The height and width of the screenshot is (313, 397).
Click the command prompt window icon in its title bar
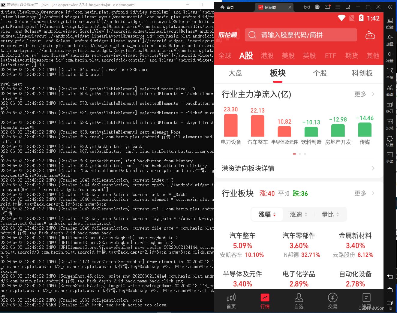(3, 5)
